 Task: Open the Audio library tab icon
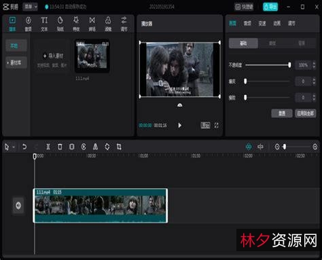(x=29, y=24)
